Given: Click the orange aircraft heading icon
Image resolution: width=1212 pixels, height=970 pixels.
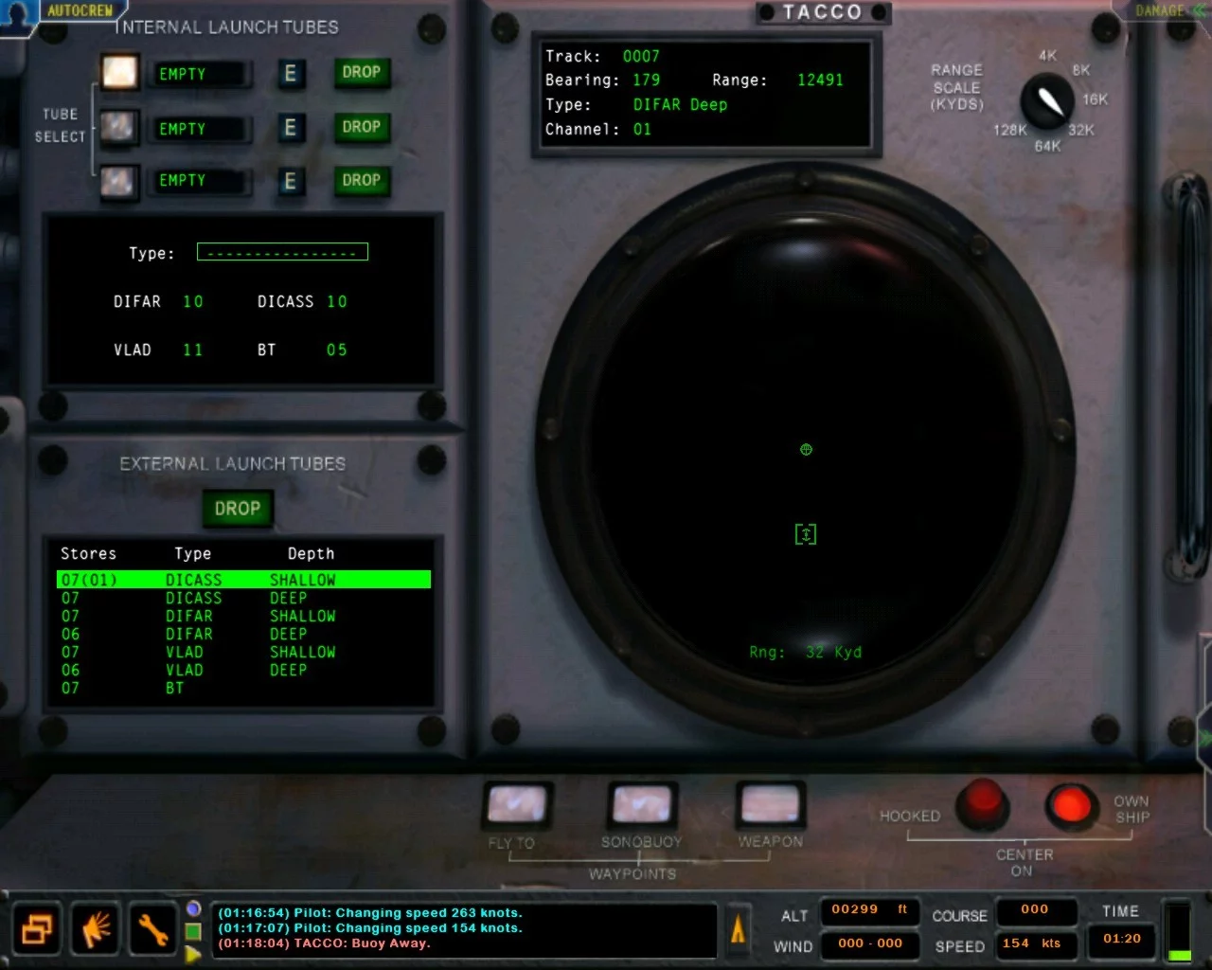Looking at the screenshot, I should click(738, 929).
